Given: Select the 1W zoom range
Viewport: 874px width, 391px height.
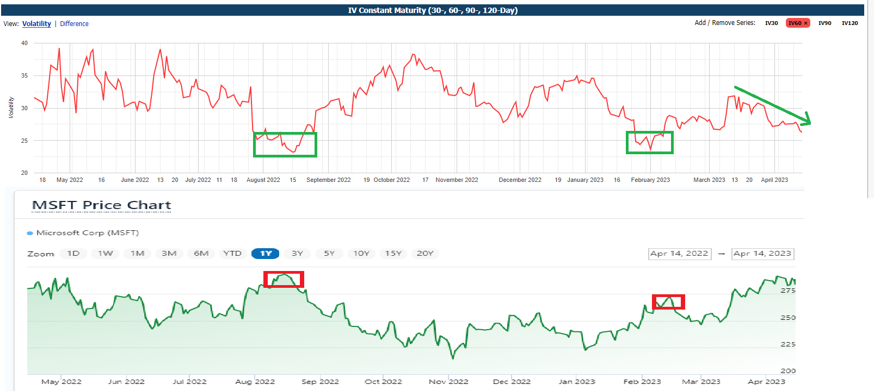Looking at the screenshot, I should click(x=106, y=254).
